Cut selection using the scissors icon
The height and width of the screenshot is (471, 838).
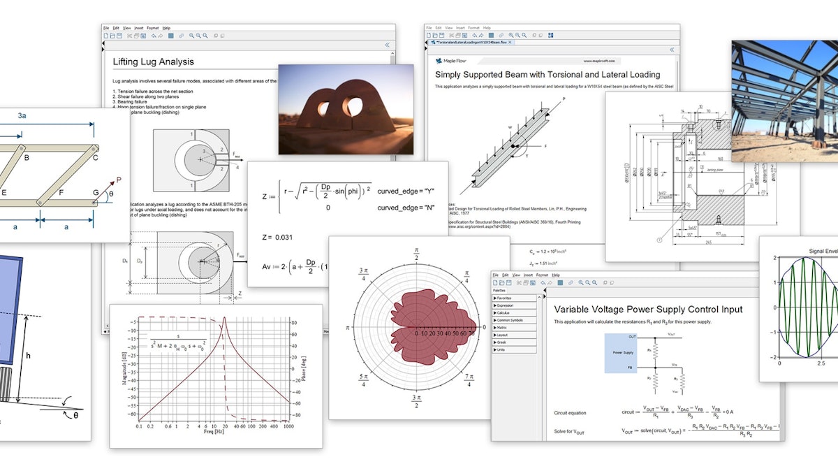[451, 35]
